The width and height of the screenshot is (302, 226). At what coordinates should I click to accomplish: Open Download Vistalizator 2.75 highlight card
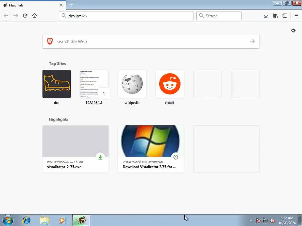point(151,149)
